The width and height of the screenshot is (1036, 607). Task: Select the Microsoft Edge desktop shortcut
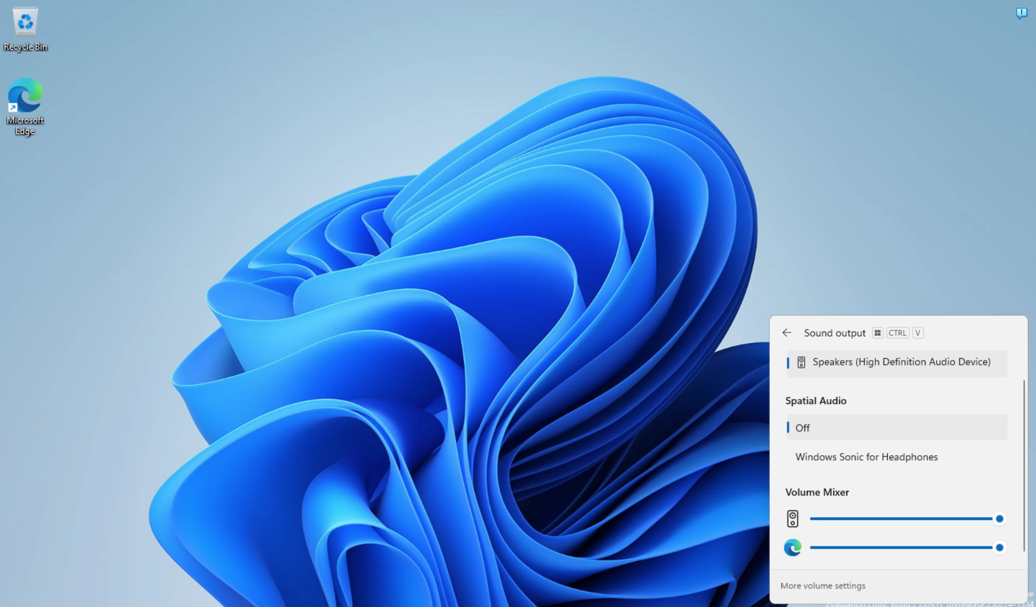pyautogui.click(x=26, y=95)
